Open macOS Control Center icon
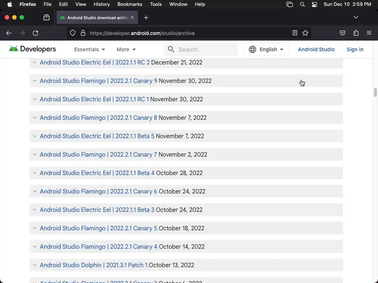 point(315,4)
